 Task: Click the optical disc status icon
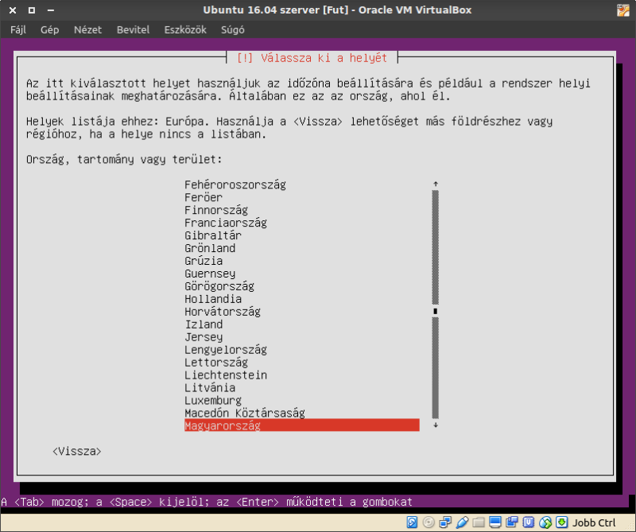pyautogui.click(x=429, y=522)
